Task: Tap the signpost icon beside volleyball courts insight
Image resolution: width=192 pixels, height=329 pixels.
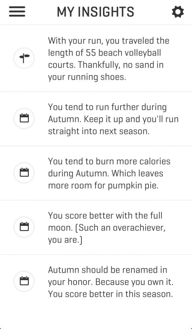Action: tap(24, 58)
